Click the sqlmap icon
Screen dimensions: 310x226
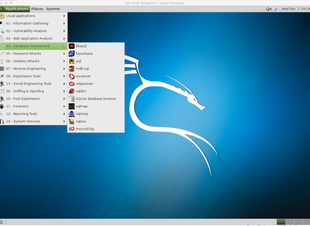[x=72, y=106]
